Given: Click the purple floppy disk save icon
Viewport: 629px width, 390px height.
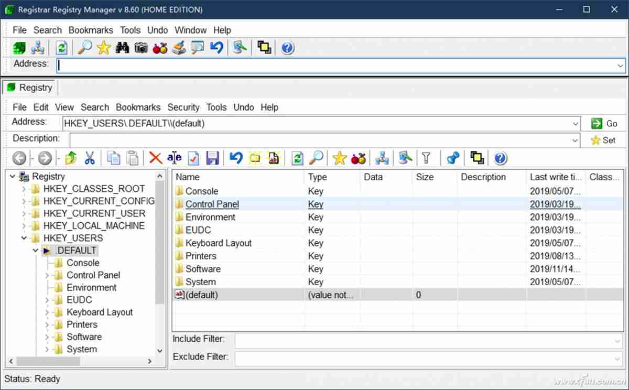Looking at the screenshot, I should click(x=212, y=158).
